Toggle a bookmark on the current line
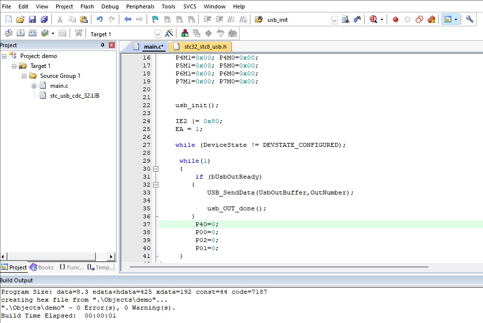 click(155, 19)
